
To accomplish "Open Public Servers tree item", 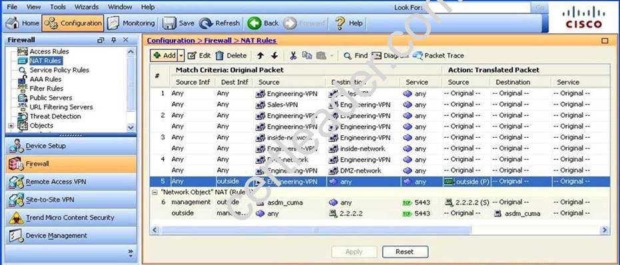I will [x=51, y=98].
